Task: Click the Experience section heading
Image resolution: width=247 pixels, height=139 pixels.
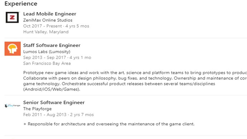Action: 21,4
